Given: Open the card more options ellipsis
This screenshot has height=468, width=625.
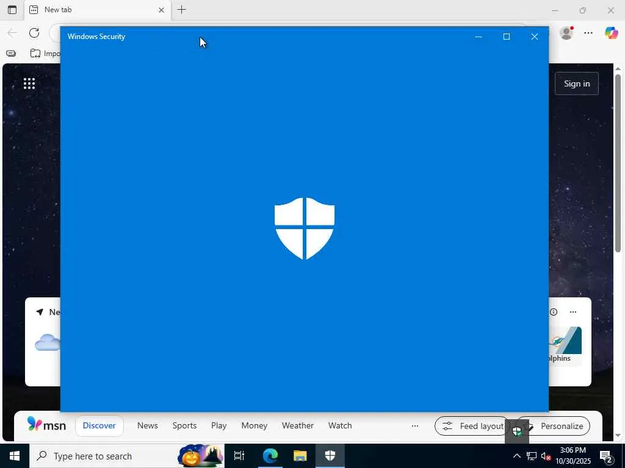Looking at the screenshot, I should 573,312.
